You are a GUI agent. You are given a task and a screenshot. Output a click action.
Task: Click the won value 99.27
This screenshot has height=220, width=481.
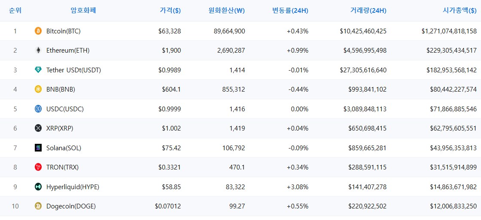point(237,207)
